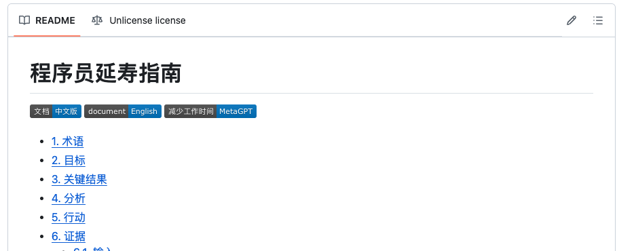Click the license scale icon

(96, 20)
